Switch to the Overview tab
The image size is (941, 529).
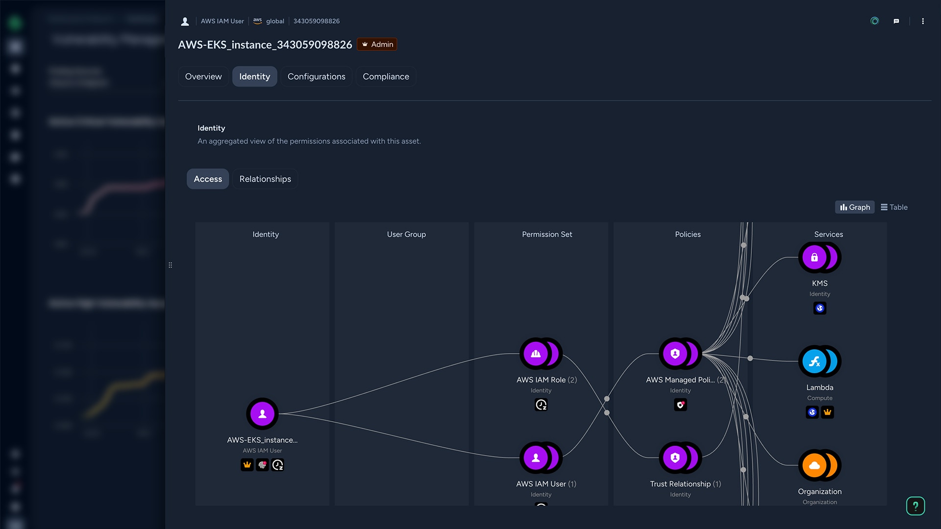click(203, 76)
